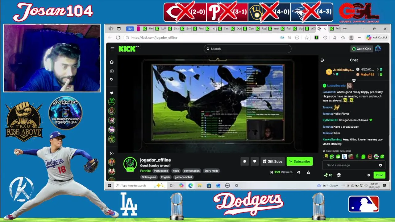Click the Portuguese tag
The image size is (395, 222).
pyautogui.click(x=161, y=171)
